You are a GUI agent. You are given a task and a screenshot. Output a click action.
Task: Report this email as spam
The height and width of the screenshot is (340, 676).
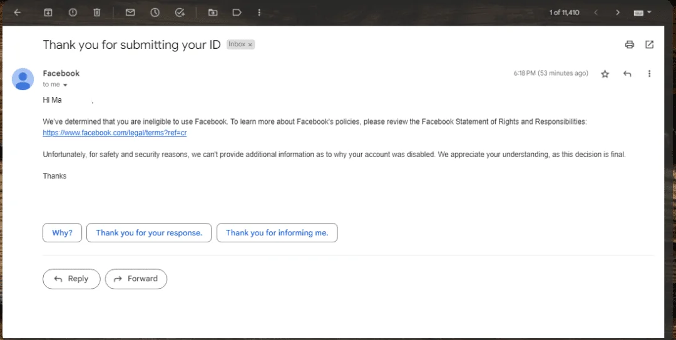click(73, 13)
